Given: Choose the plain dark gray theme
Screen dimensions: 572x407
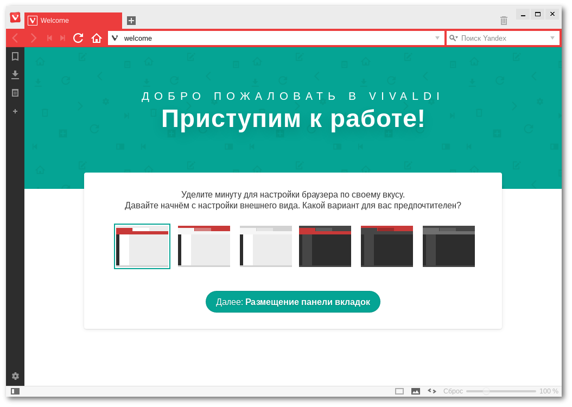Looking at the screenshot, I should pos(449,246).
